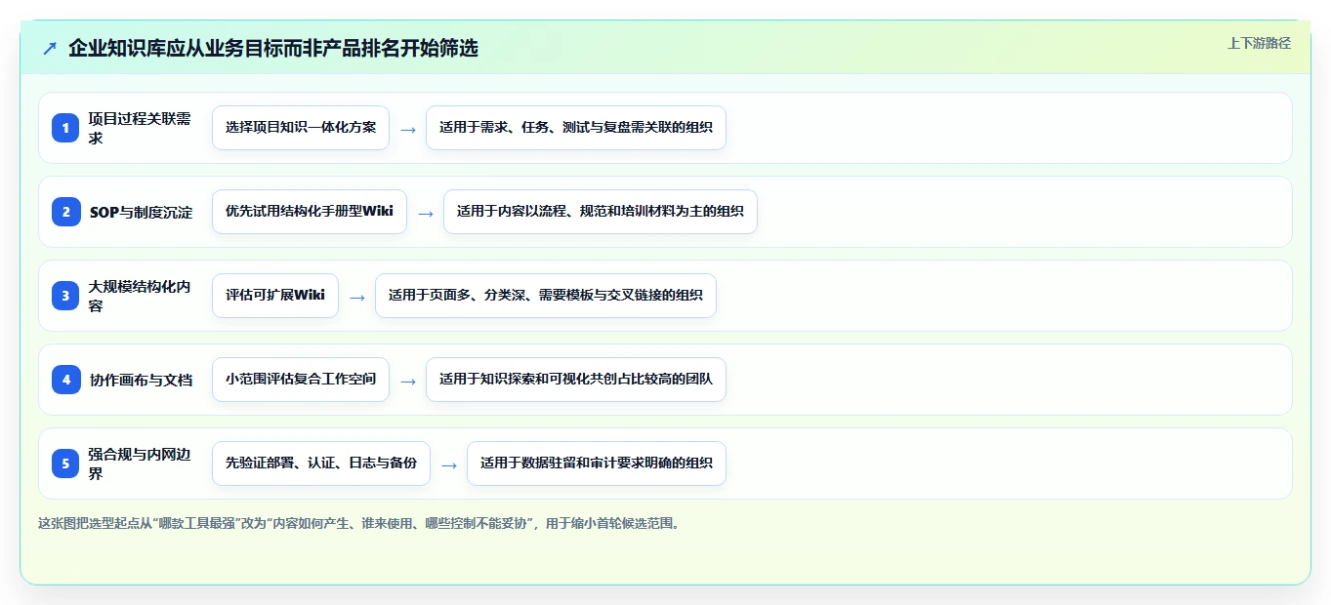Click the 上下游路径 label in header
Screen dimensions: 1331x605
coord(1259,43)
